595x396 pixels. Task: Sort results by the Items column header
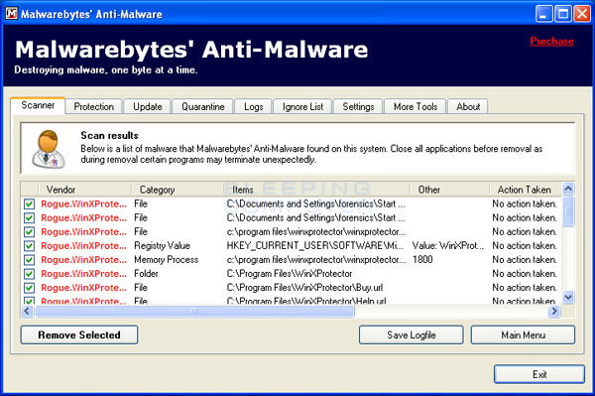coord(316,190)
